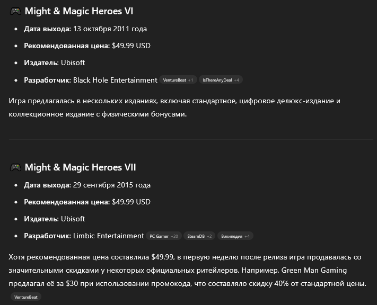
Task: Click the developer name Limbic Entertainment
Action: [109, 236]
